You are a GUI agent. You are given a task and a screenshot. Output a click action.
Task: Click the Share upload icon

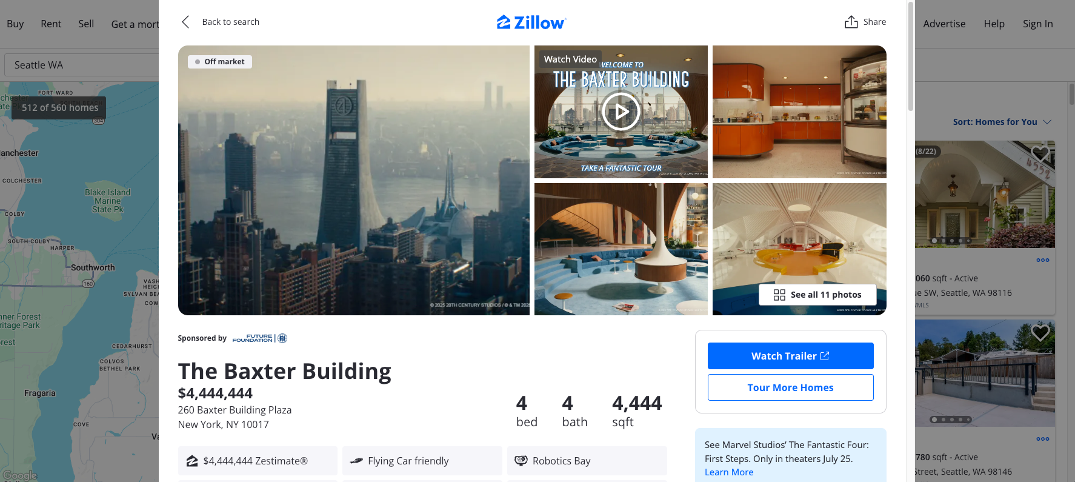(851, 22)
